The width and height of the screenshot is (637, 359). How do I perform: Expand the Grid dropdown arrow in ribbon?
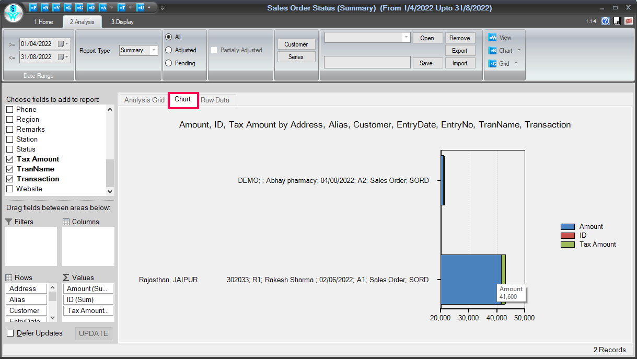click(516, 63)
